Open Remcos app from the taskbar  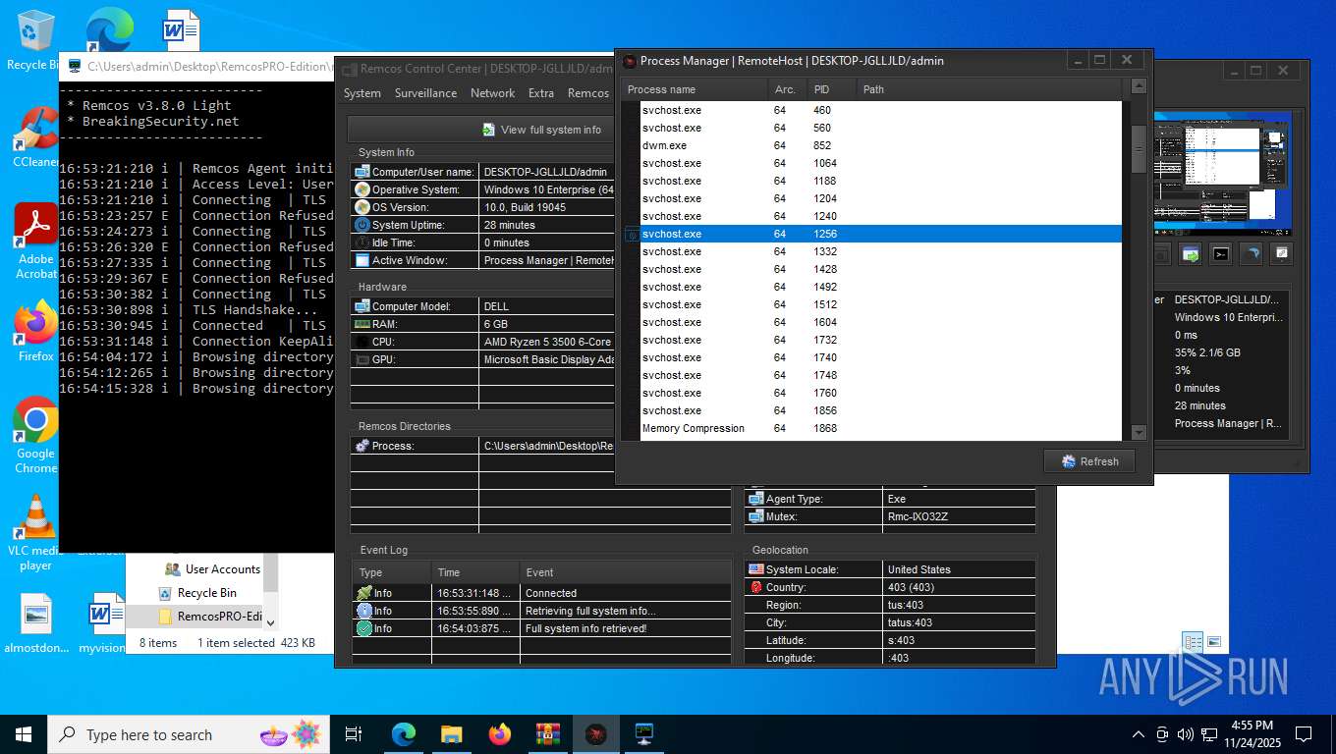point(596,733)
